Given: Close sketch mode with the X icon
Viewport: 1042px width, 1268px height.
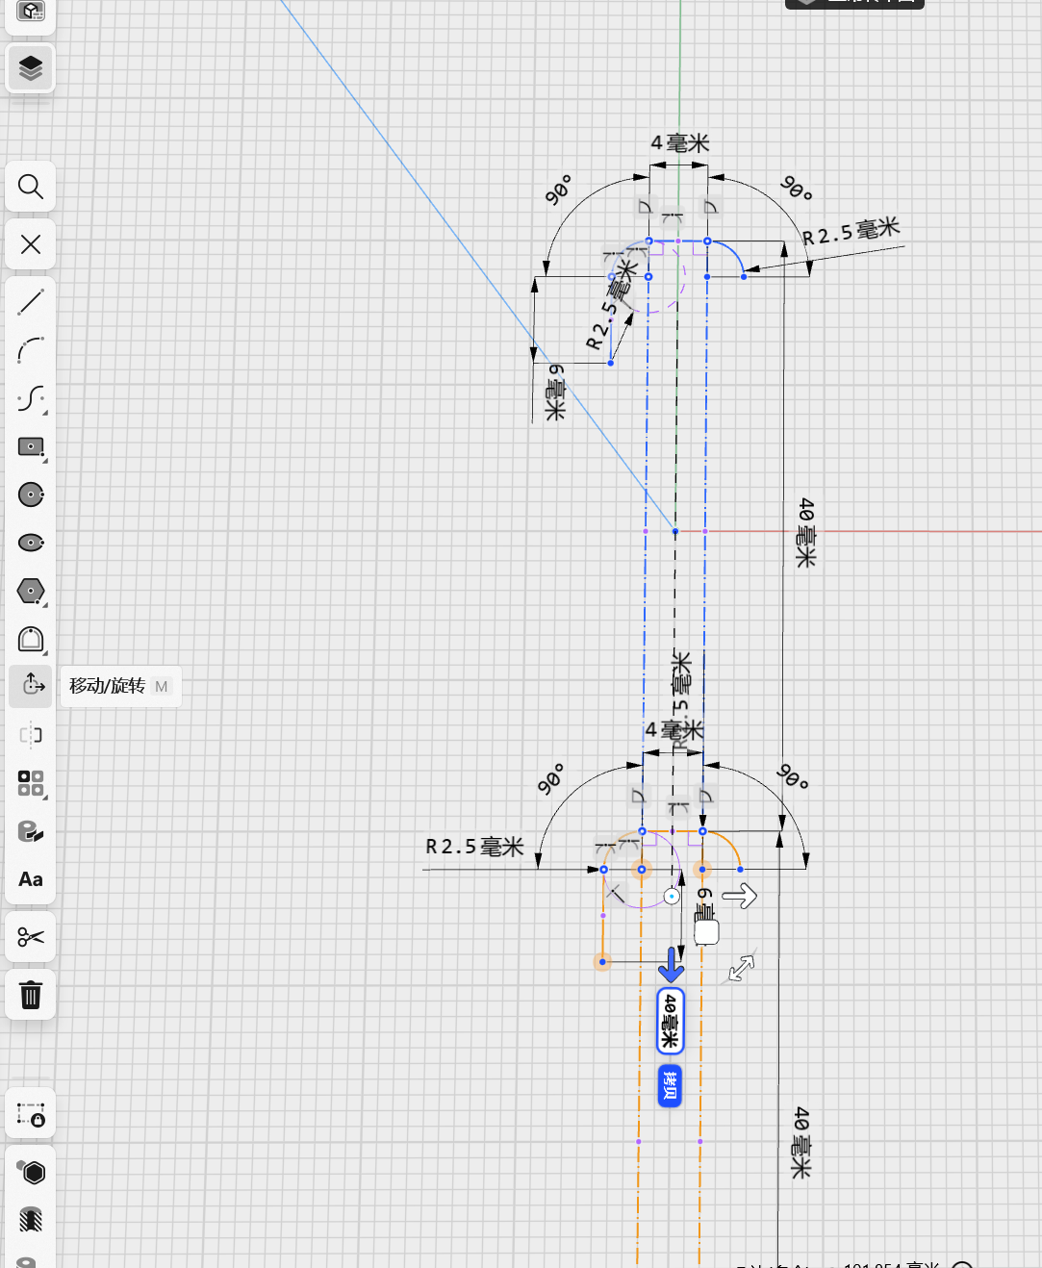Looking at the screenshot, I should [31, 244].
